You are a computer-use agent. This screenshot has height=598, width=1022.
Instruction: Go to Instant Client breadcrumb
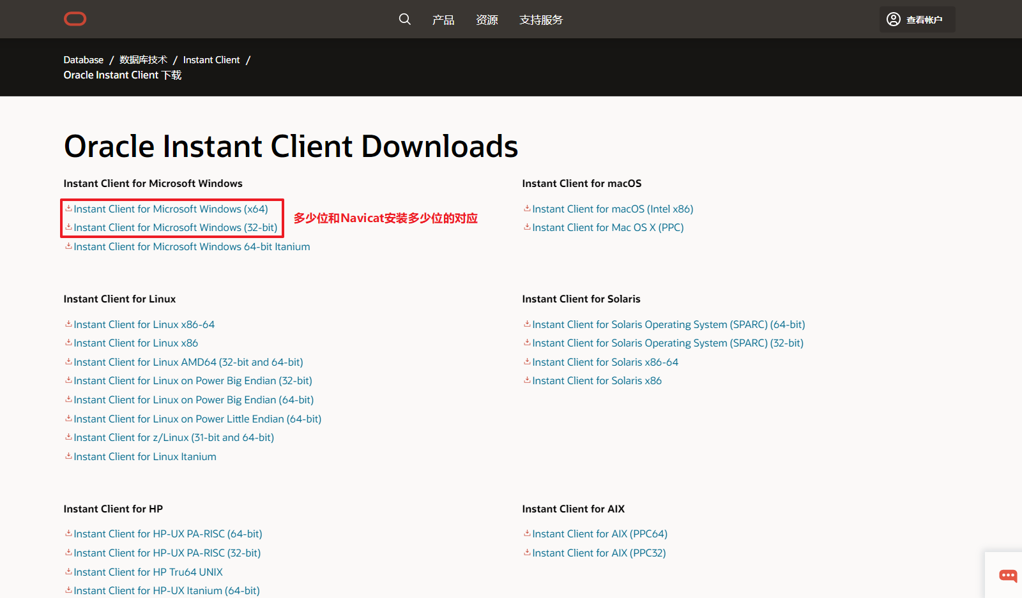pyautogui.click(x=211, y=60)
